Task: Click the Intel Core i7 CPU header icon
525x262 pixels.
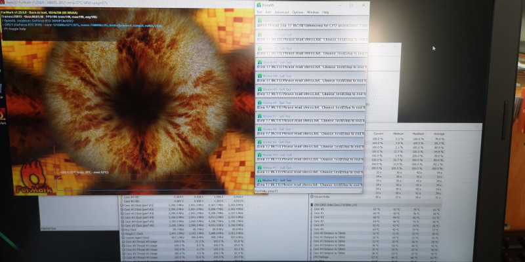Action: pyautogui.click(x=312, y=205)
